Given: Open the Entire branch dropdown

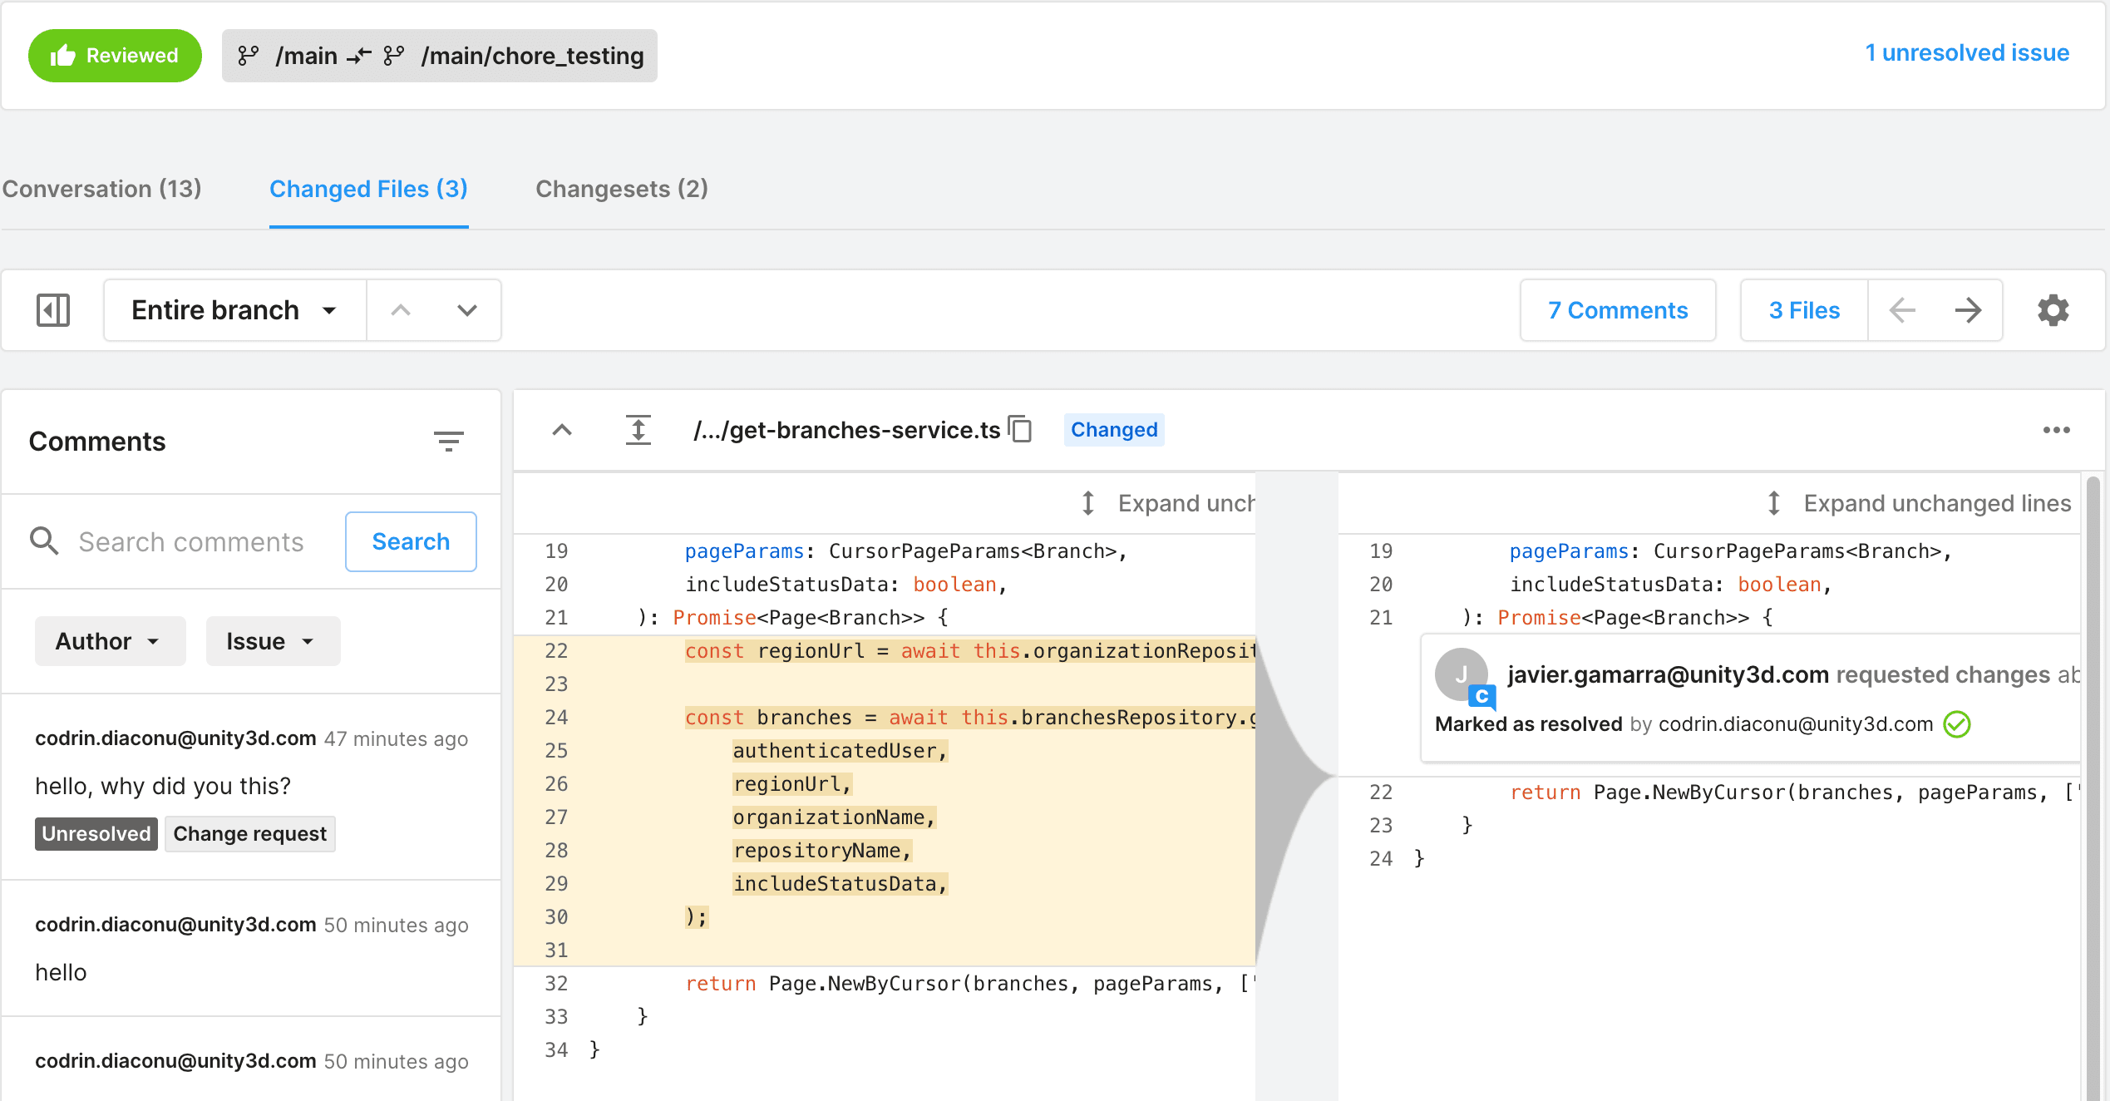Looking at the screenshot, I should (234, 310).
